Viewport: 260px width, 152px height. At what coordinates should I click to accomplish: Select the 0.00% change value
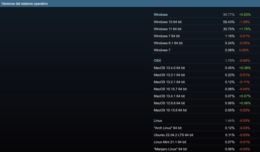click(x=244, y=50)
